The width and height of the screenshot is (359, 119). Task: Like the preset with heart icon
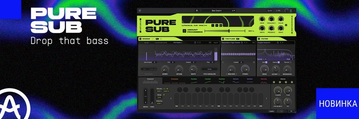click(201, 10)
